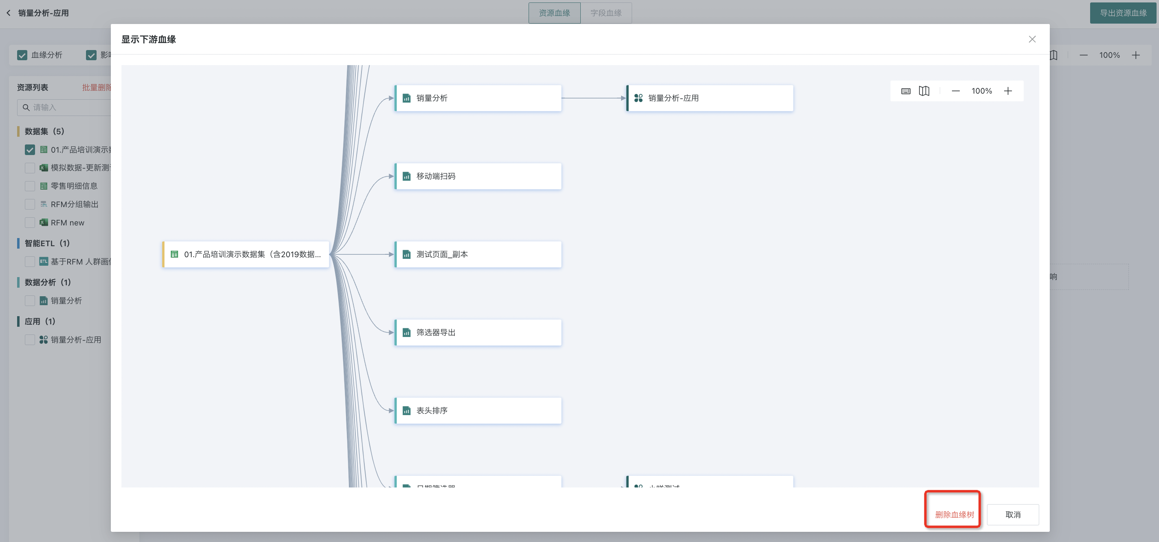Zoom out in dialog canvas
1159x542 pixels.
tap(956, 91)
